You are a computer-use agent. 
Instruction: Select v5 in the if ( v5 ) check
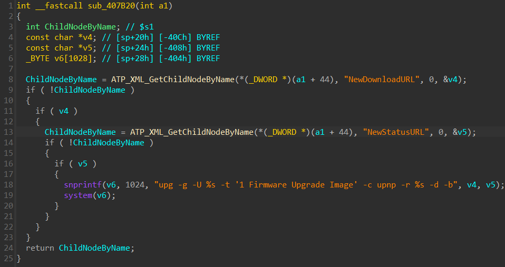(82, 164)
